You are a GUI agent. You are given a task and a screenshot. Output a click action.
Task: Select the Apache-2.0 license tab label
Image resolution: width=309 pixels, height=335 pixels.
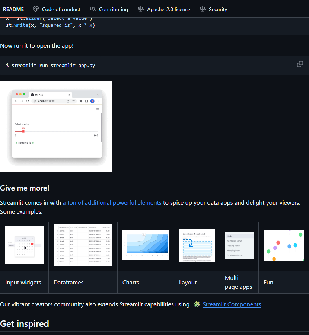[x=168, y=9]
